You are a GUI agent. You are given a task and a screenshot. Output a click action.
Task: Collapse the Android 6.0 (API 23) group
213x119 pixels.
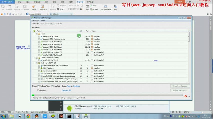pyautogui.click(x=34, y=63)
